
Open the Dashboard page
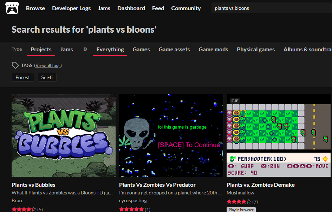click(131, 8)
